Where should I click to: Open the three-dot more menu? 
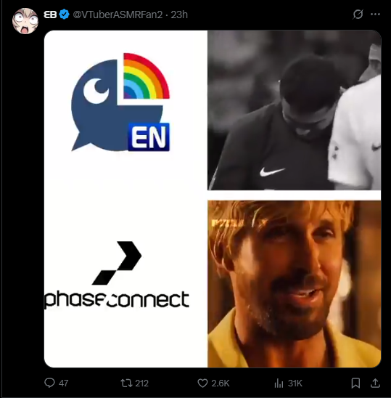pos(375,15)
